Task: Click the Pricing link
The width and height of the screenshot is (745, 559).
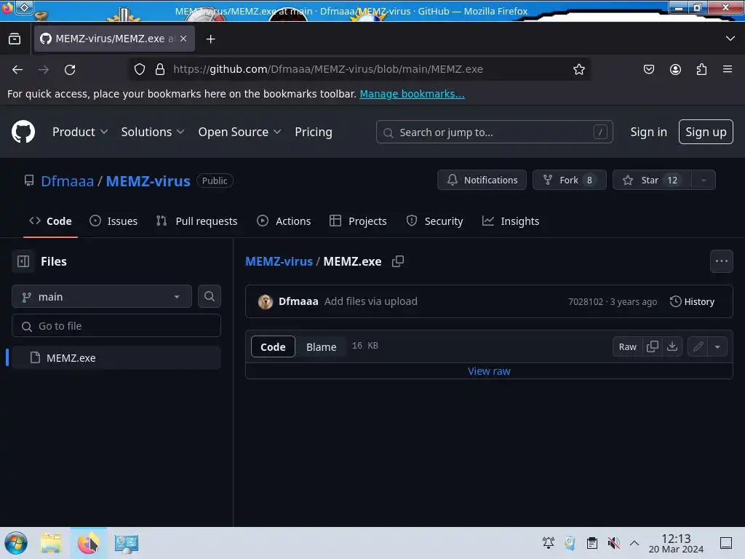Action: (x=313, y=132)
